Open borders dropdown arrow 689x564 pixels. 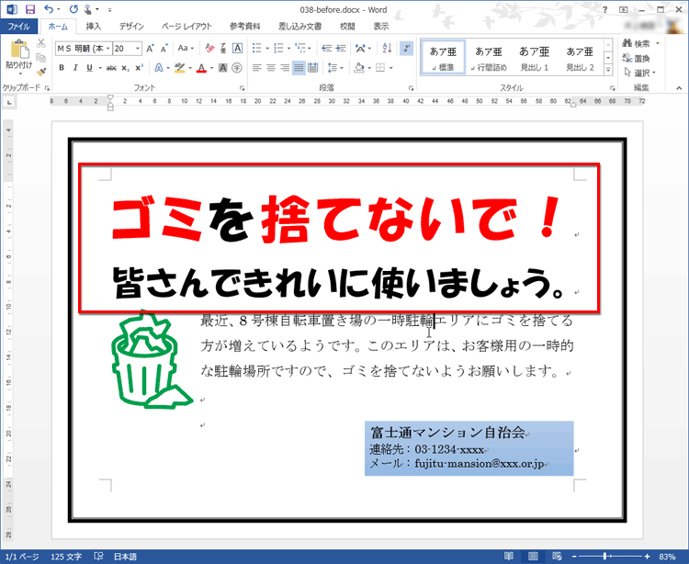tap(391, 68)
